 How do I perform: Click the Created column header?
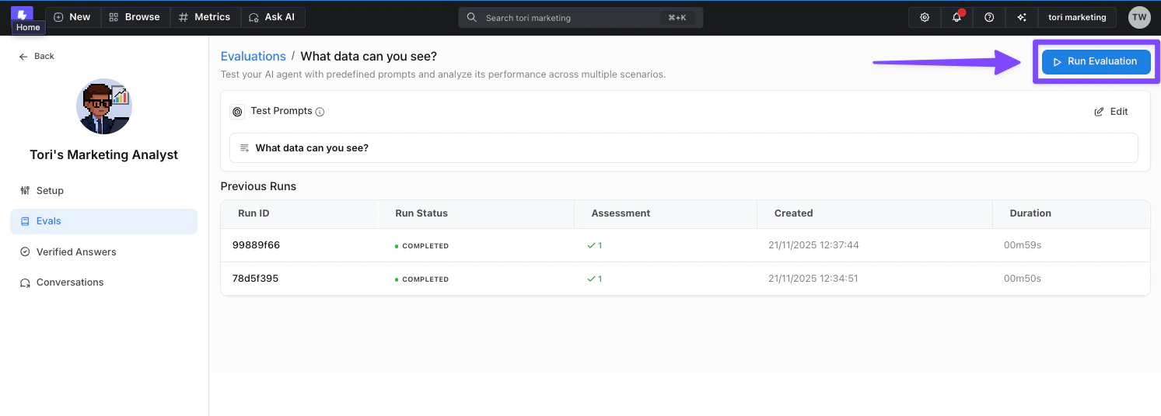point(793,213)
